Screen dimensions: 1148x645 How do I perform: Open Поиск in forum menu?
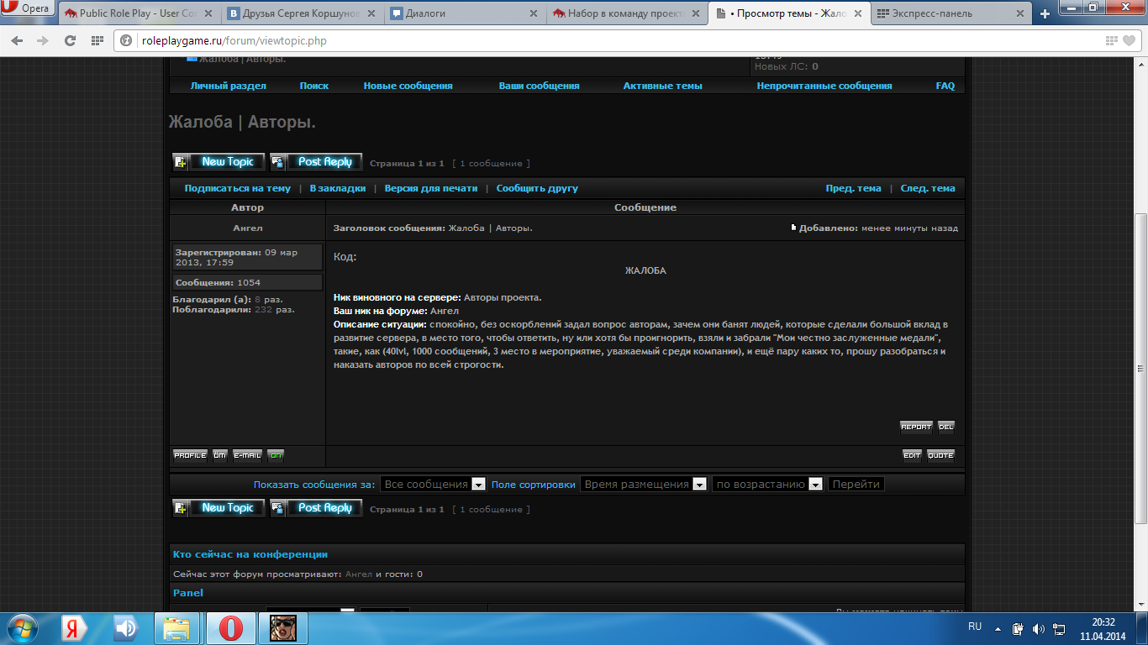314,86
